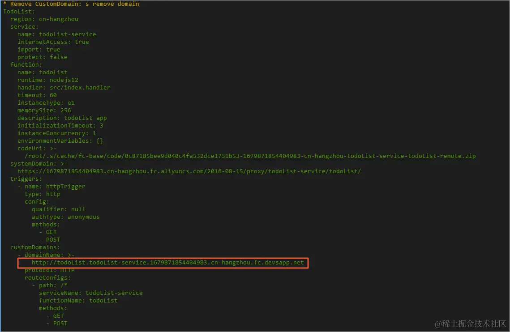Select the 'timeout: 60' line
The height and width of the screenshot is (332, 510).
tap(37, 95)
